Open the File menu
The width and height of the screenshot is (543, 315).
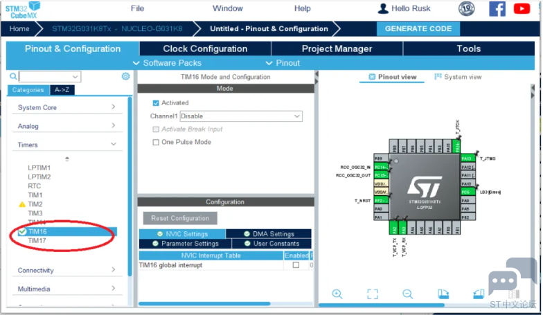pos(137,8)
